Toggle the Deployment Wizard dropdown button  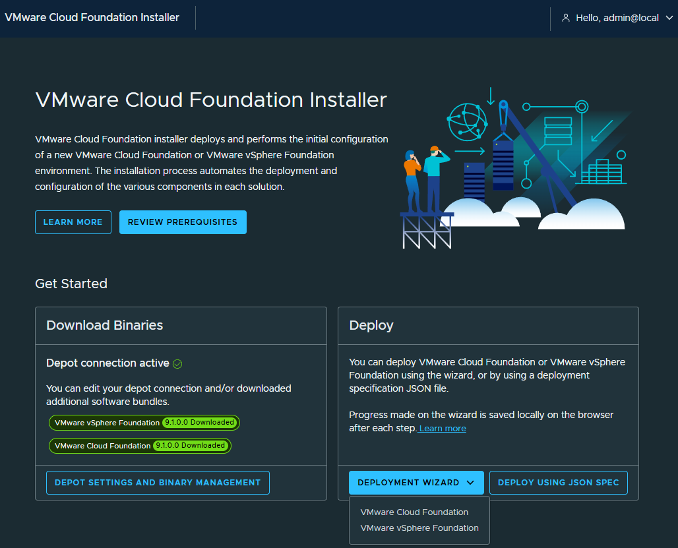coord(416,483)
